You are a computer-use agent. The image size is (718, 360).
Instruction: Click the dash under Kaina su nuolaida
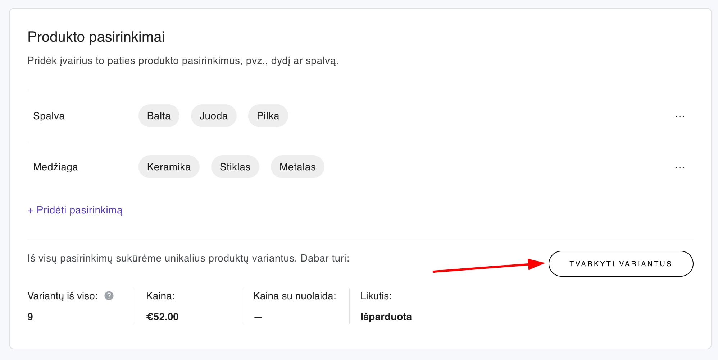coord(258,317)
